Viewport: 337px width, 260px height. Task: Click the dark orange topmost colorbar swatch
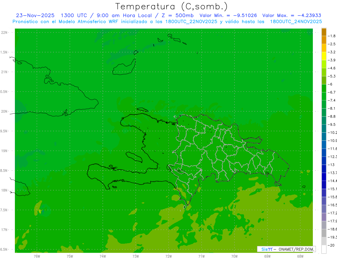click(324, 32)
